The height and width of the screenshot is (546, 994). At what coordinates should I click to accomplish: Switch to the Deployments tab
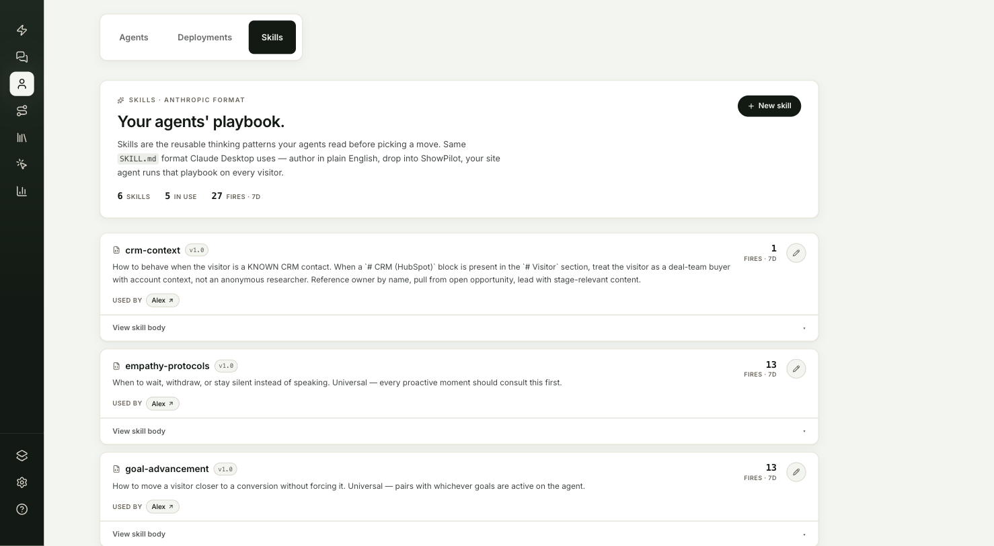click(204, 38)
